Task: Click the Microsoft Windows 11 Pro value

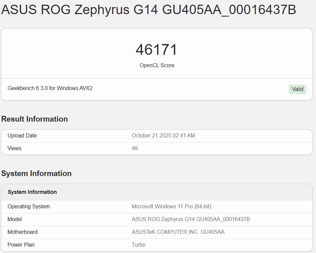Action: coord(171,207)
